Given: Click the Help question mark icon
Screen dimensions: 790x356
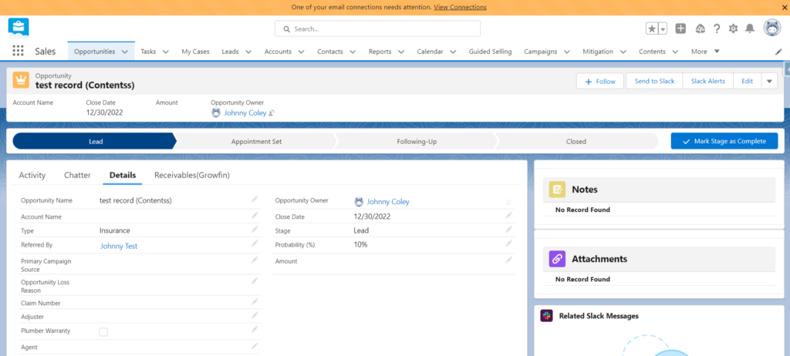Looking at the screenshot, I should click(x=717, y=29).
